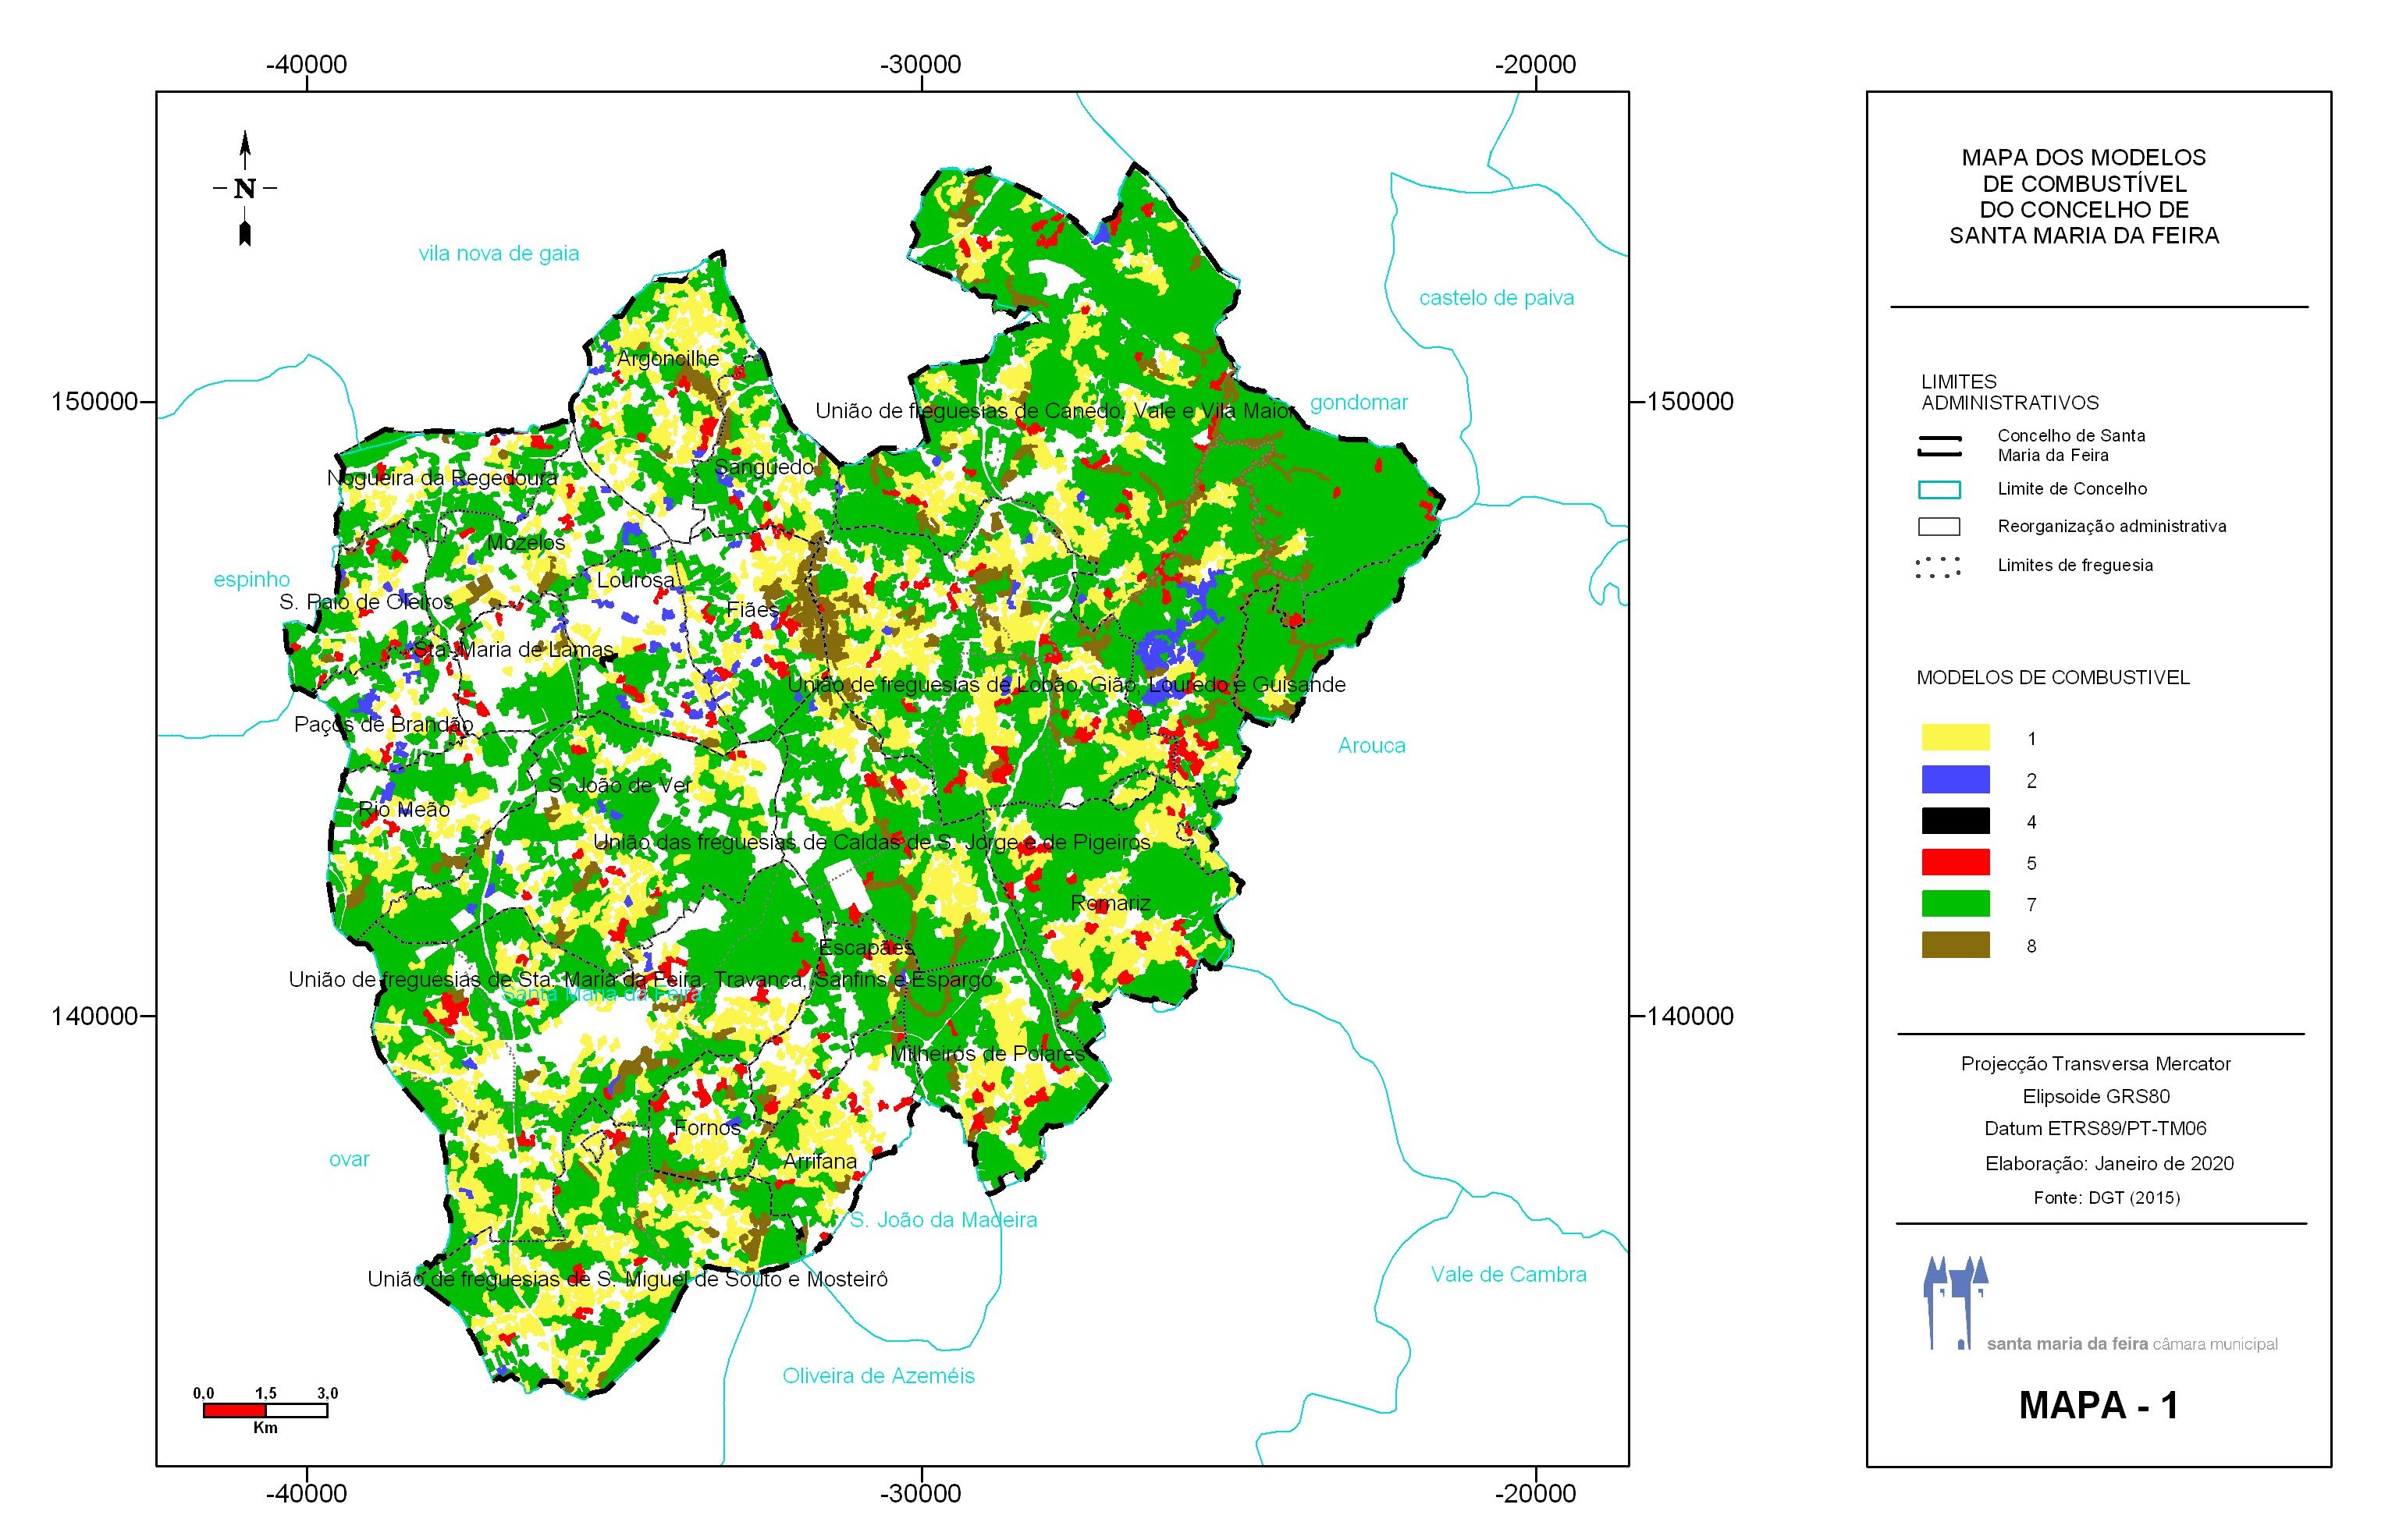
Task: Click the 'castelo de paiva' label
Action: [x=1495, y=298]
